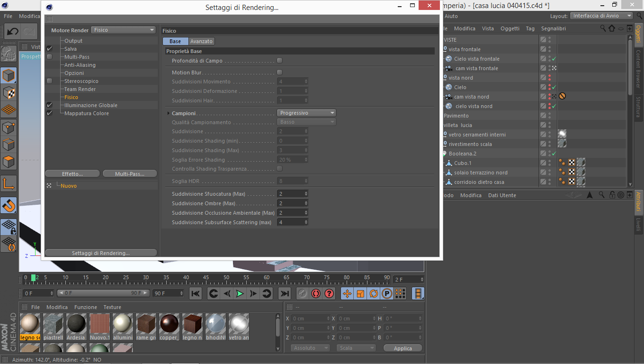Viewport: 644px width, 364px height.
Task: Open the Scala dropdown in coordinates panel
Action: click(x=356, y=348)
